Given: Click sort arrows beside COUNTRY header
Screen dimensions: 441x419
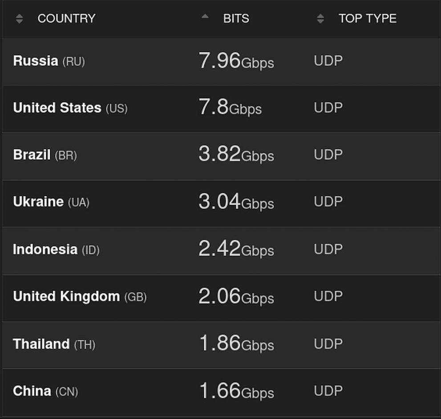Looking at the screenshot, I should tap(19, 19).
